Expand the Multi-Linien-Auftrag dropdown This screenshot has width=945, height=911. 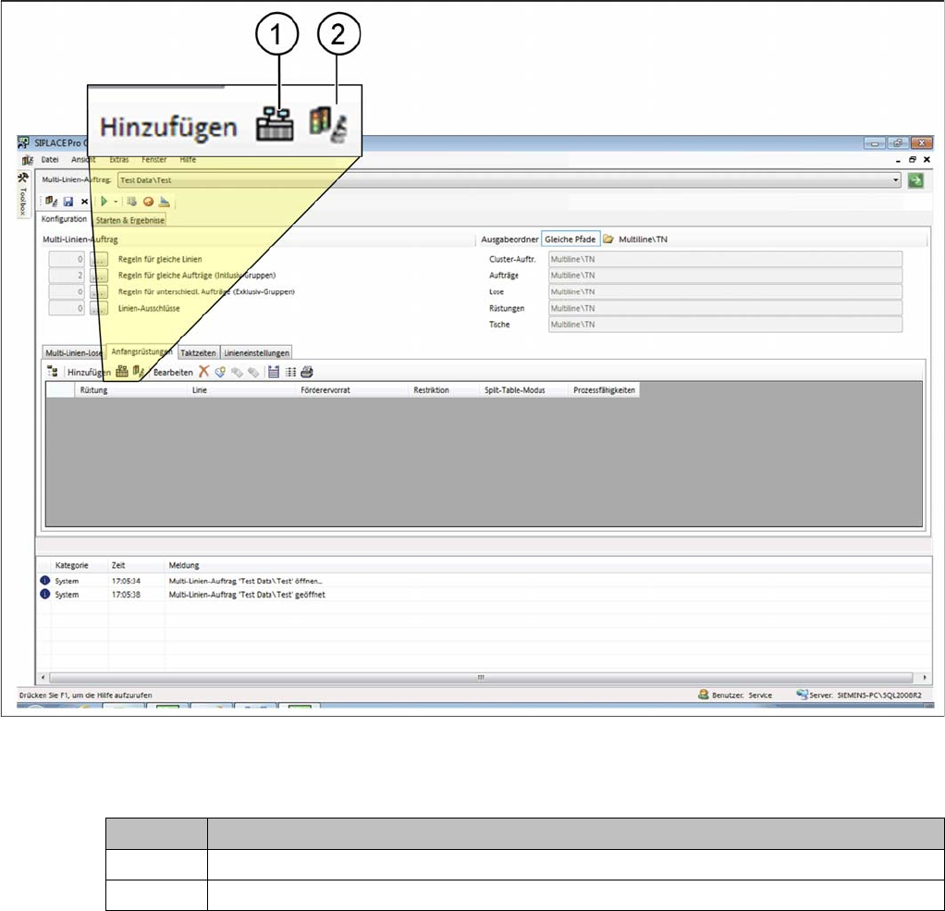(x=896, y=180)
